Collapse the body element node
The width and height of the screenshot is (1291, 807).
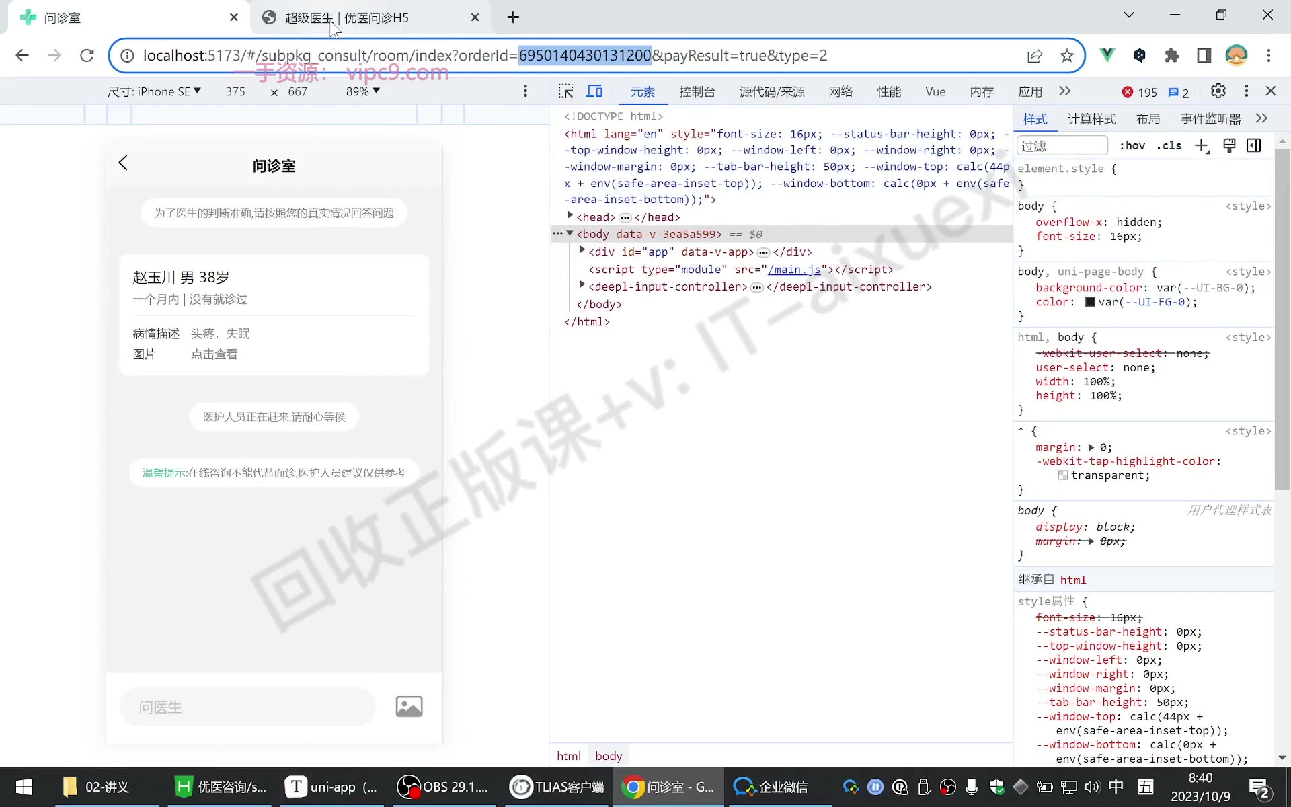[x=570, y=233]
